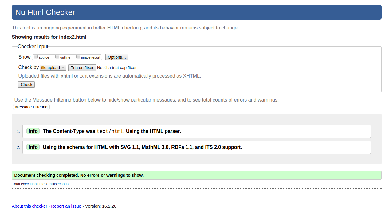Click the Tria un fitxer button

pos(82,68)
